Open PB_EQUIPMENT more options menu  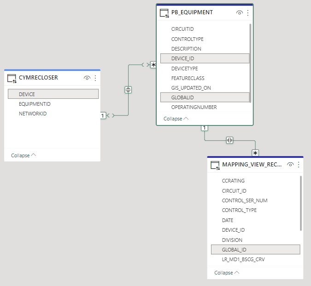click(248, 13)
